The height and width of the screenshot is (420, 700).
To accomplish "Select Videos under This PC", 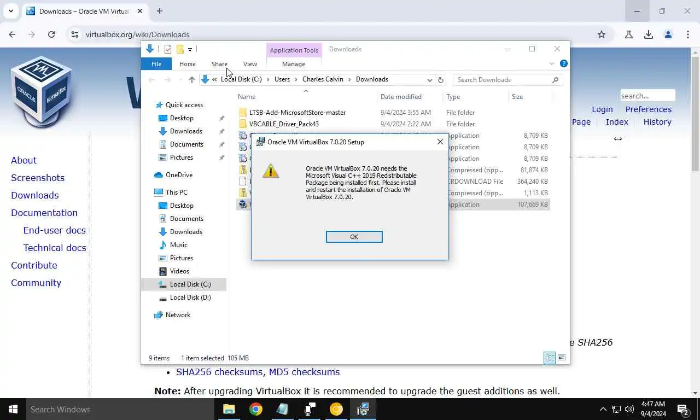I will pos(179,271).
